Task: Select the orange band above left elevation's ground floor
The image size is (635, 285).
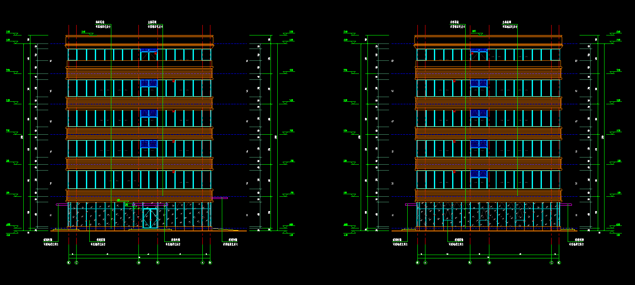Action: pyautogui.click(x=139, y=195)
